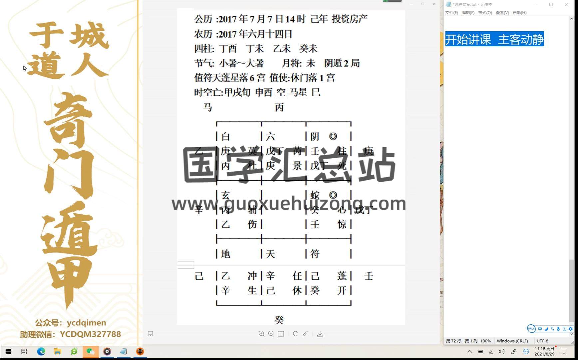The image size is (578, 360).
Task: Click the Windows (CRLF) status entry
Action: click(x=512, y=341)
